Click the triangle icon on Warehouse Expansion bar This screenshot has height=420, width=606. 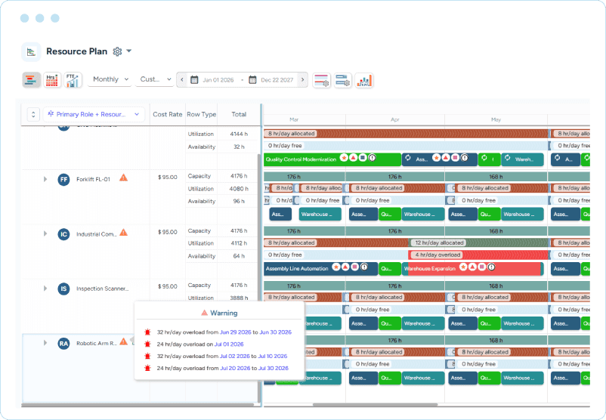(x=472, y=267)
